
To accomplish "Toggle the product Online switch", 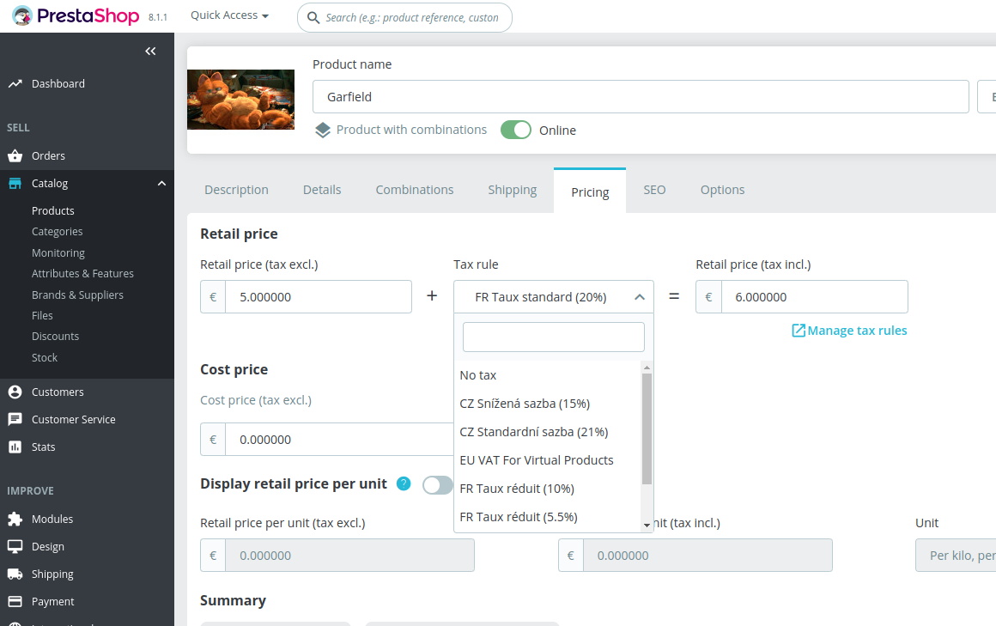I will point(516,129).
